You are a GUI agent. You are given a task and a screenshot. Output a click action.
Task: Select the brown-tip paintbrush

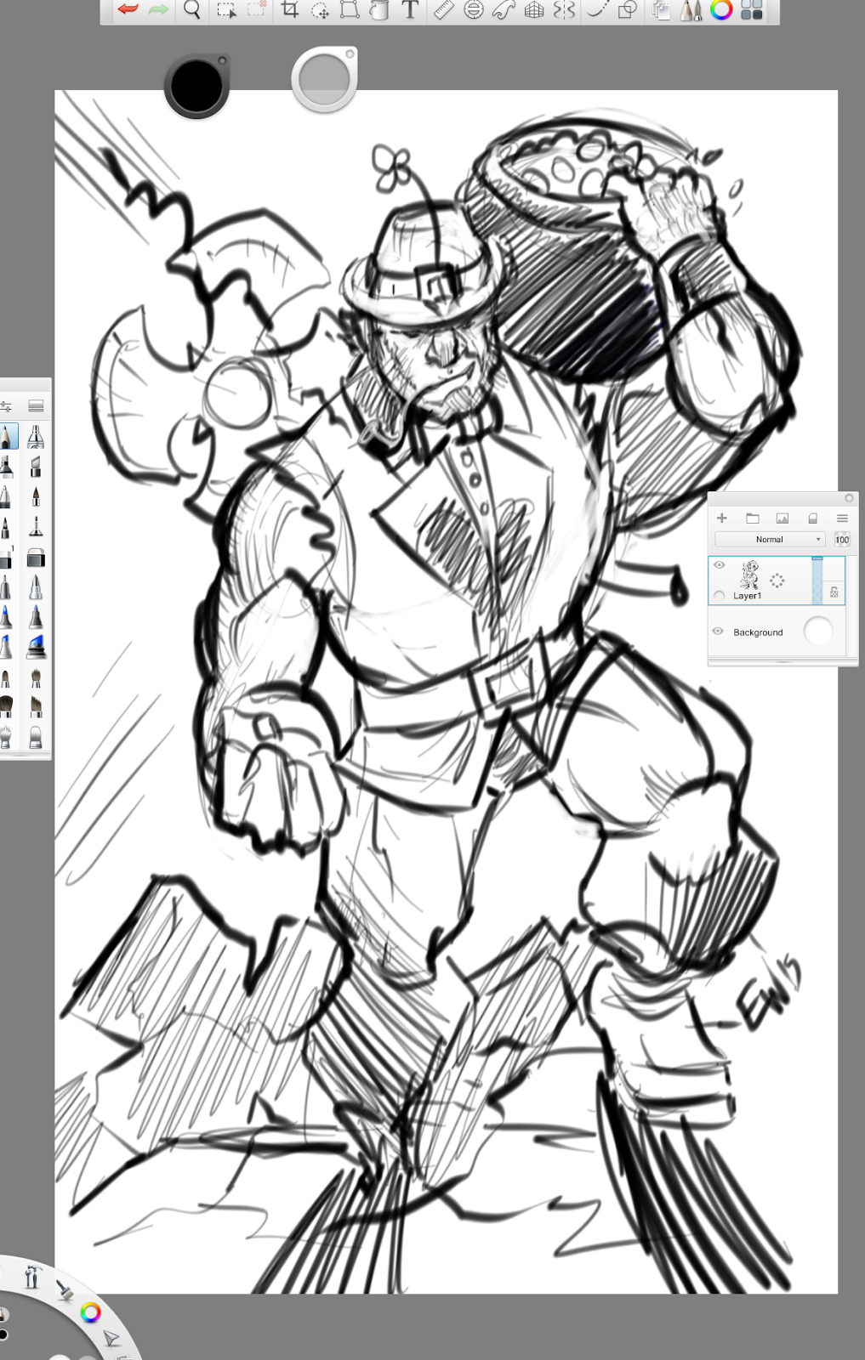tap(36, 496)
